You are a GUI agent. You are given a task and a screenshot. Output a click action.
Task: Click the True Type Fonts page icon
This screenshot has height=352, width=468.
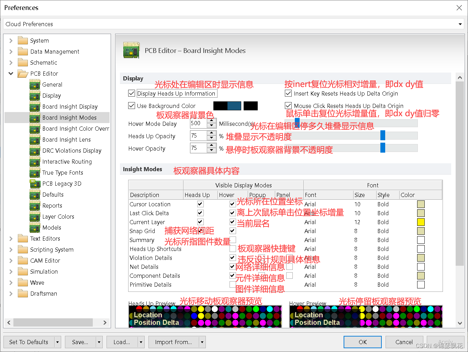click(x=35, y=173)
